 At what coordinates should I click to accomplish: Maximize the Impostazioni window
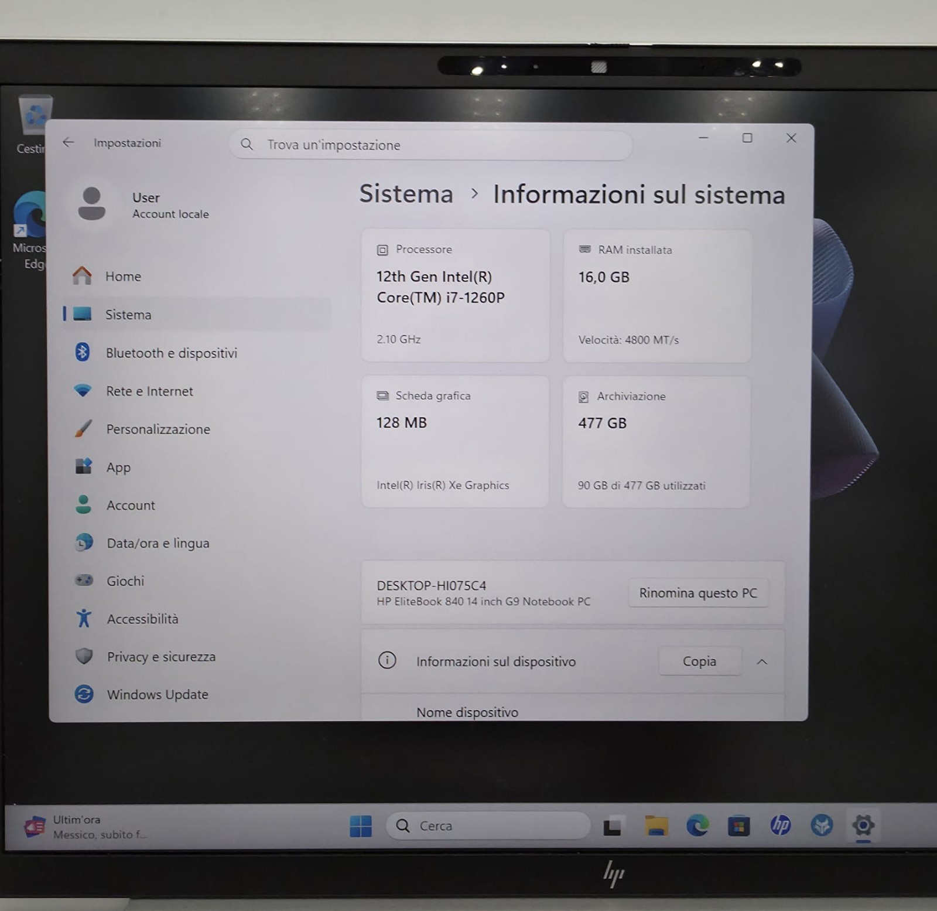747,138
